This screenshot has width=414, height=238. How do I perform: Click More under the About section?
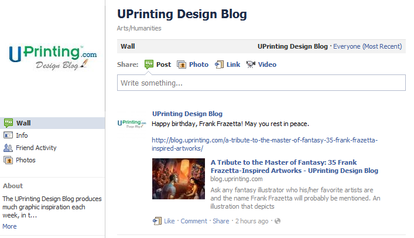click(9, 226)
